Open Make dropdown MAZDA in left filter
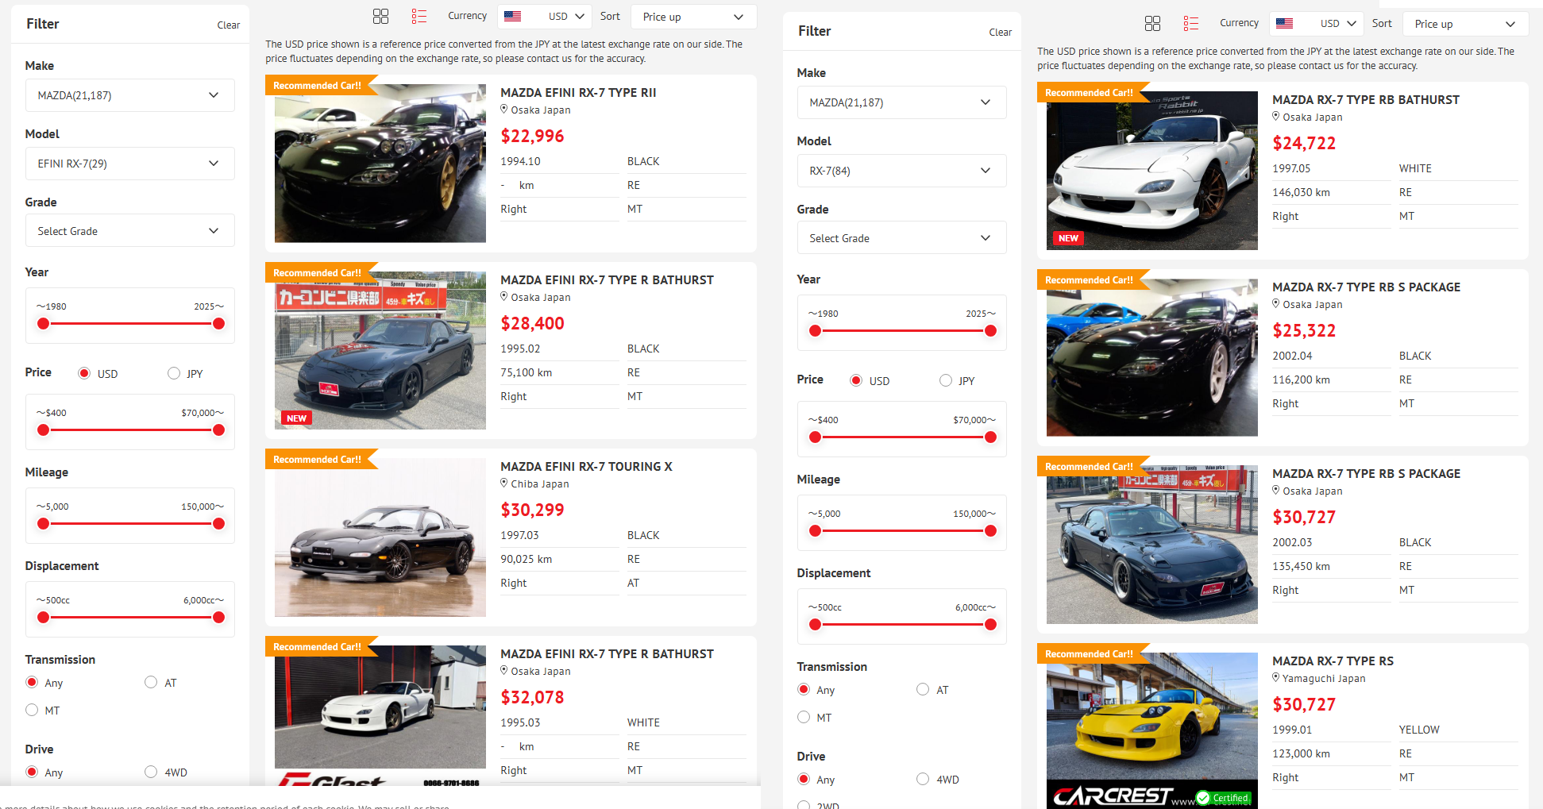 [130, 95]
